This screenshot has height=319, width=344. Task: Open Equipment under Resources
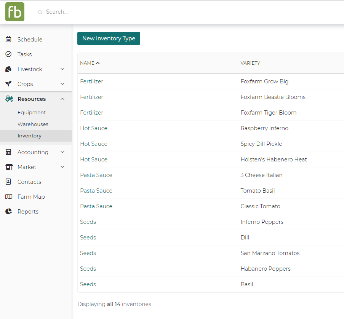[x=32, y=112]
